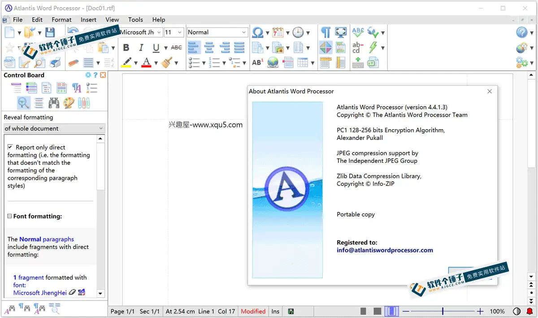
Task: Click the globe hyperlink icon
Action: pyautogui.click(x=273, y=62)
